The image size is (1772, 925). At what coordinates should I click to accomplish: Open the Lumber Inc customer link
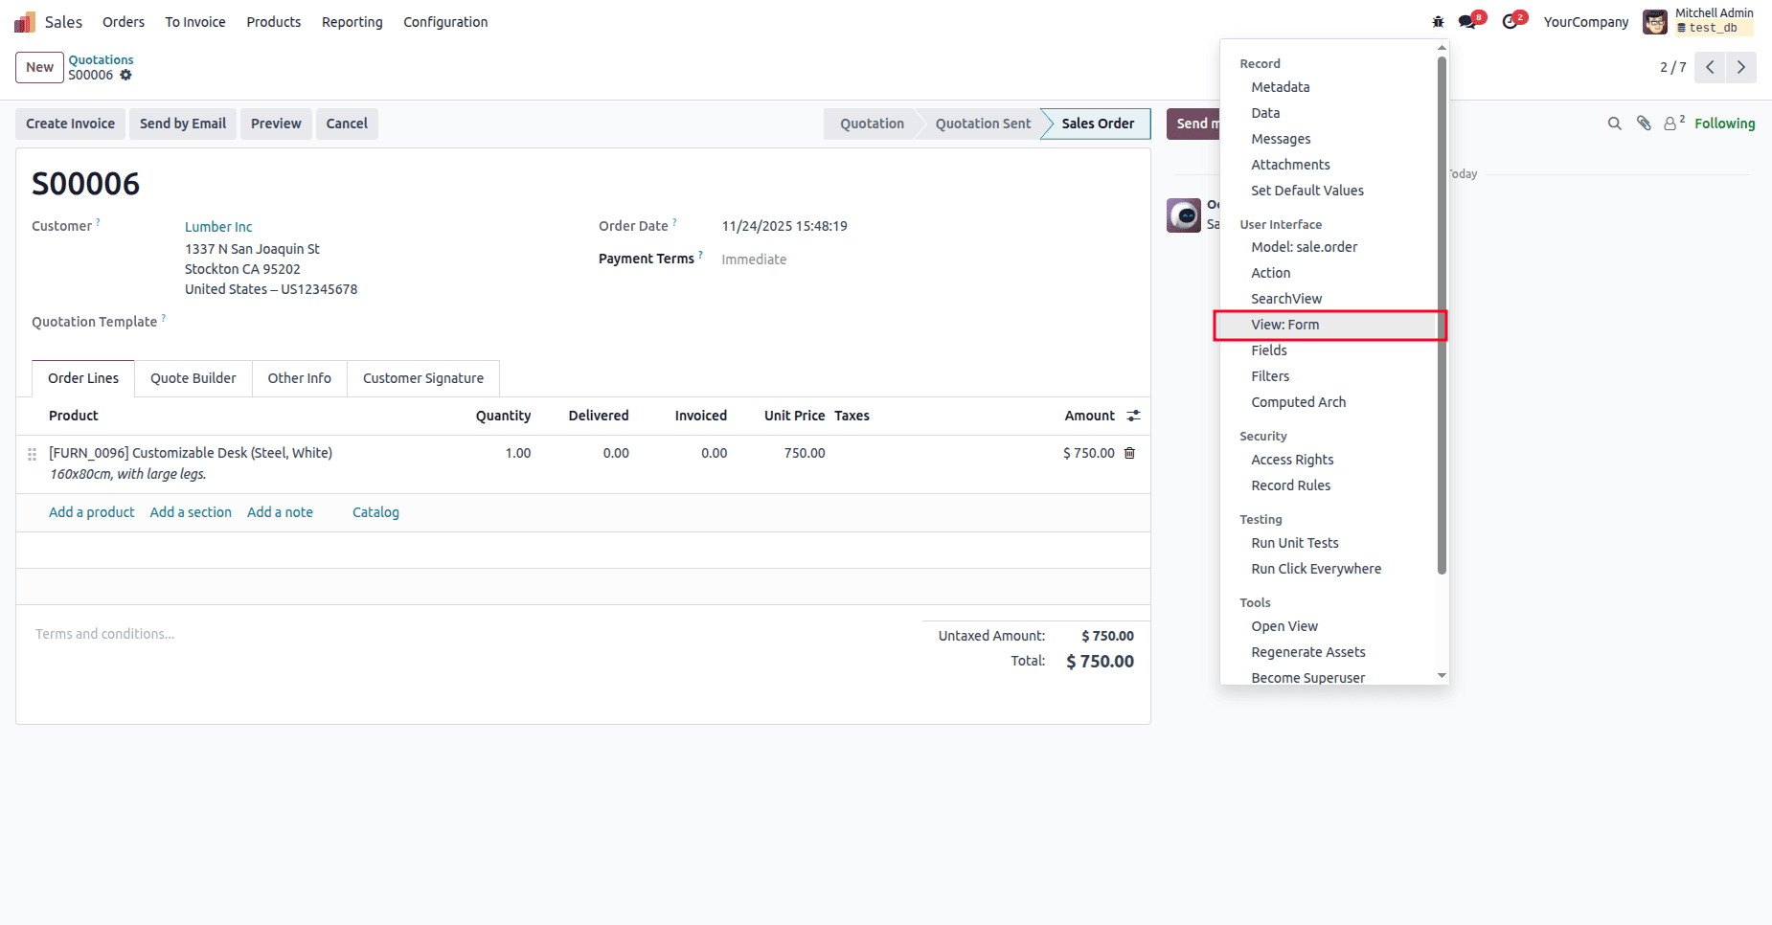point(217,226)
